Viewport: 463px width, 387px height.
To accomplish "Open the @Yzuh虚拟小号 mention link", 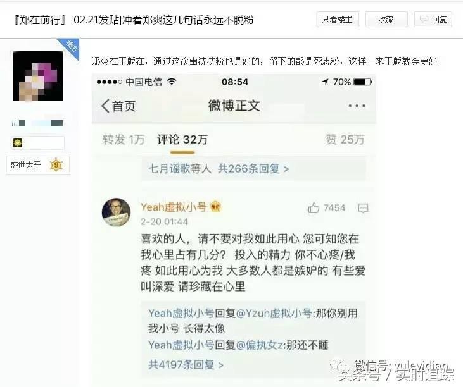I will 274,313.
